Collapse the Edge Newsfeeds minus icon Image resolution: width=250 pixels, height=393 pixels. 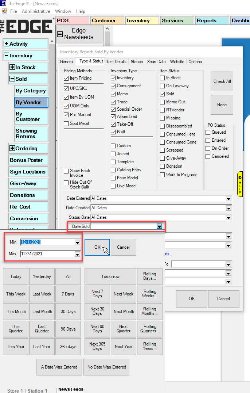tap(60, 34)
